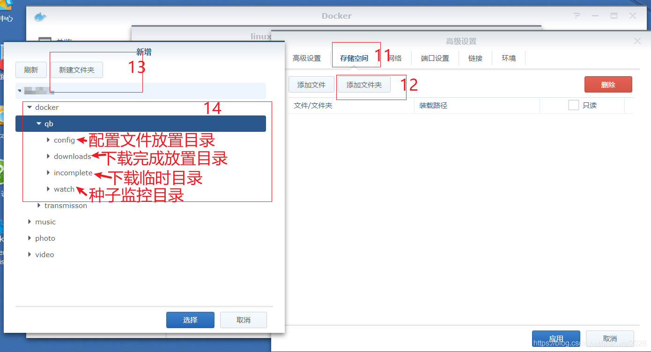Image resolution: width=651 pixels, height=352 pixels.
Task: Click 新建文件夹 button
Action: click(77, 70)
